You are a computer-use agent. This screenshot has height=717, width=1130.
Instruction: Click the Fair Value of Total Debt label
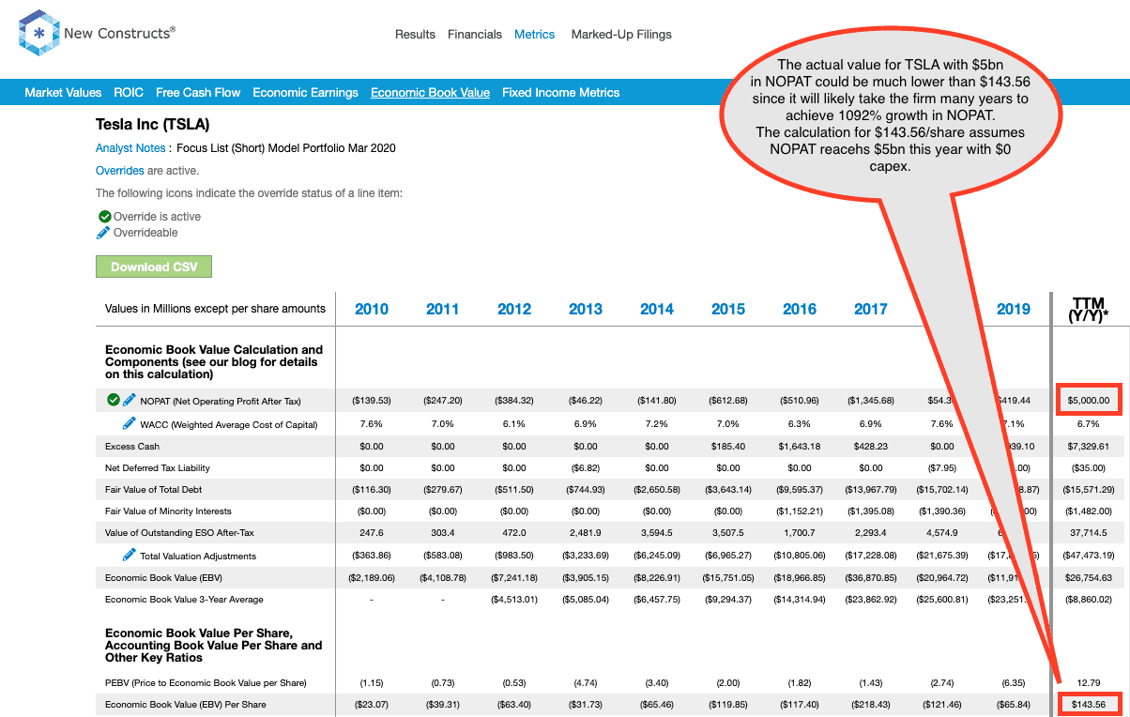(154, 490)
